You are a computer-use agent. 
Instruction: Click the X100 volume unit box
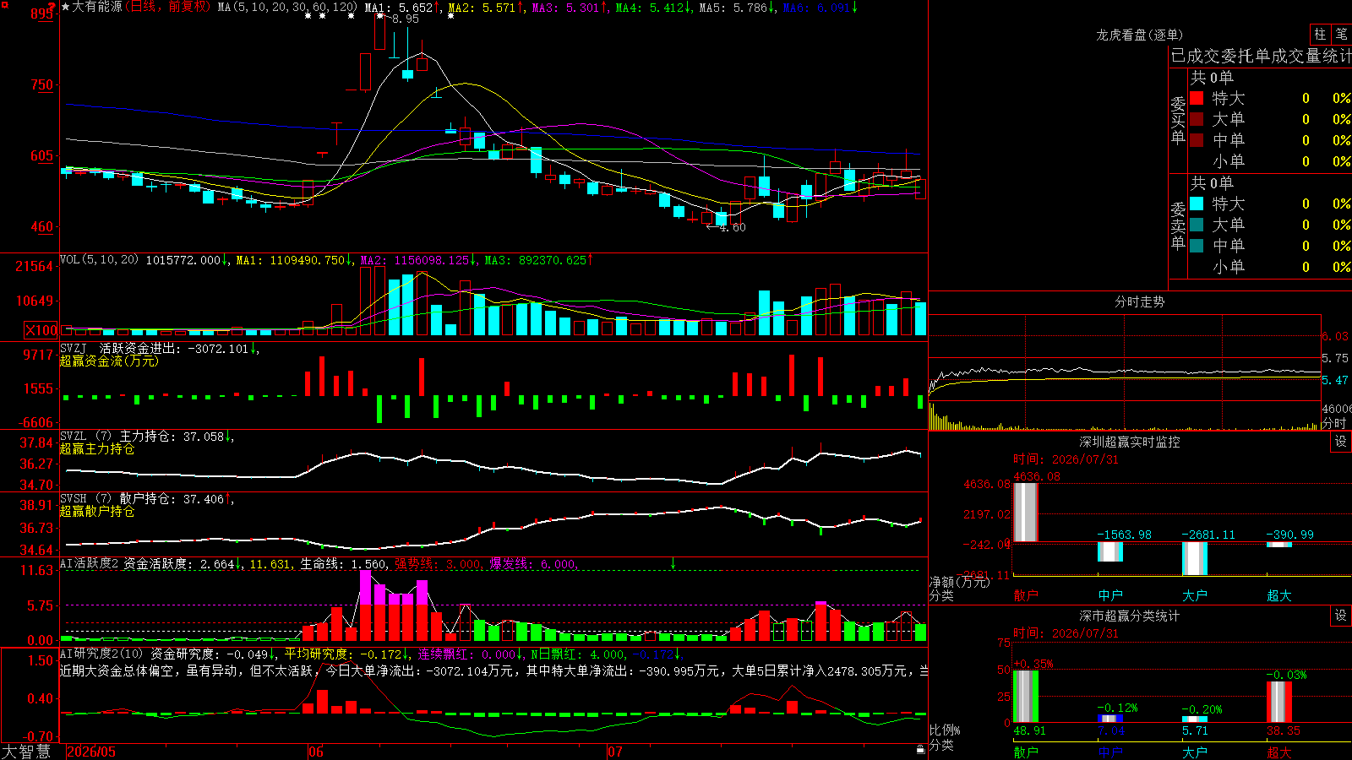click(x=41, y=330)
